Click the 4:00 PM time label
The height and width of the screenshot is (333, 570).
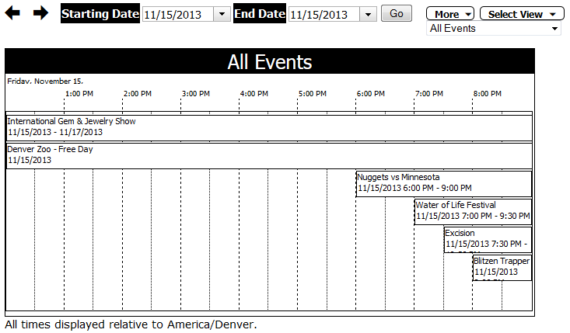point(254,94)
